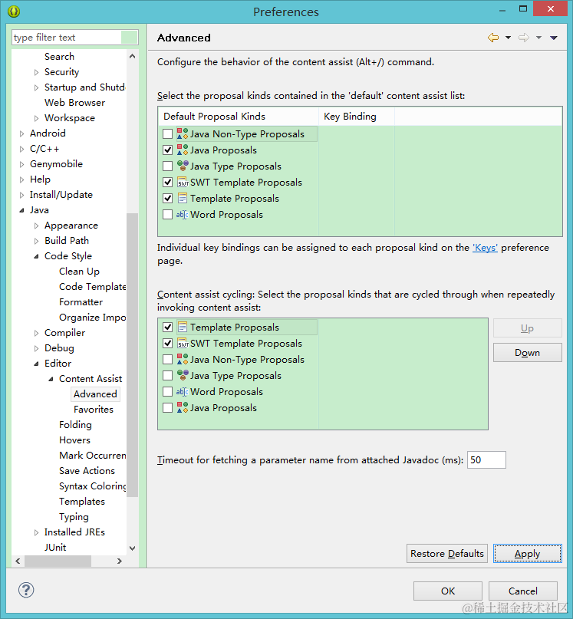Expand the Android tree node
The width and height of the screenshot is (573, 619).
coord(21,133)
